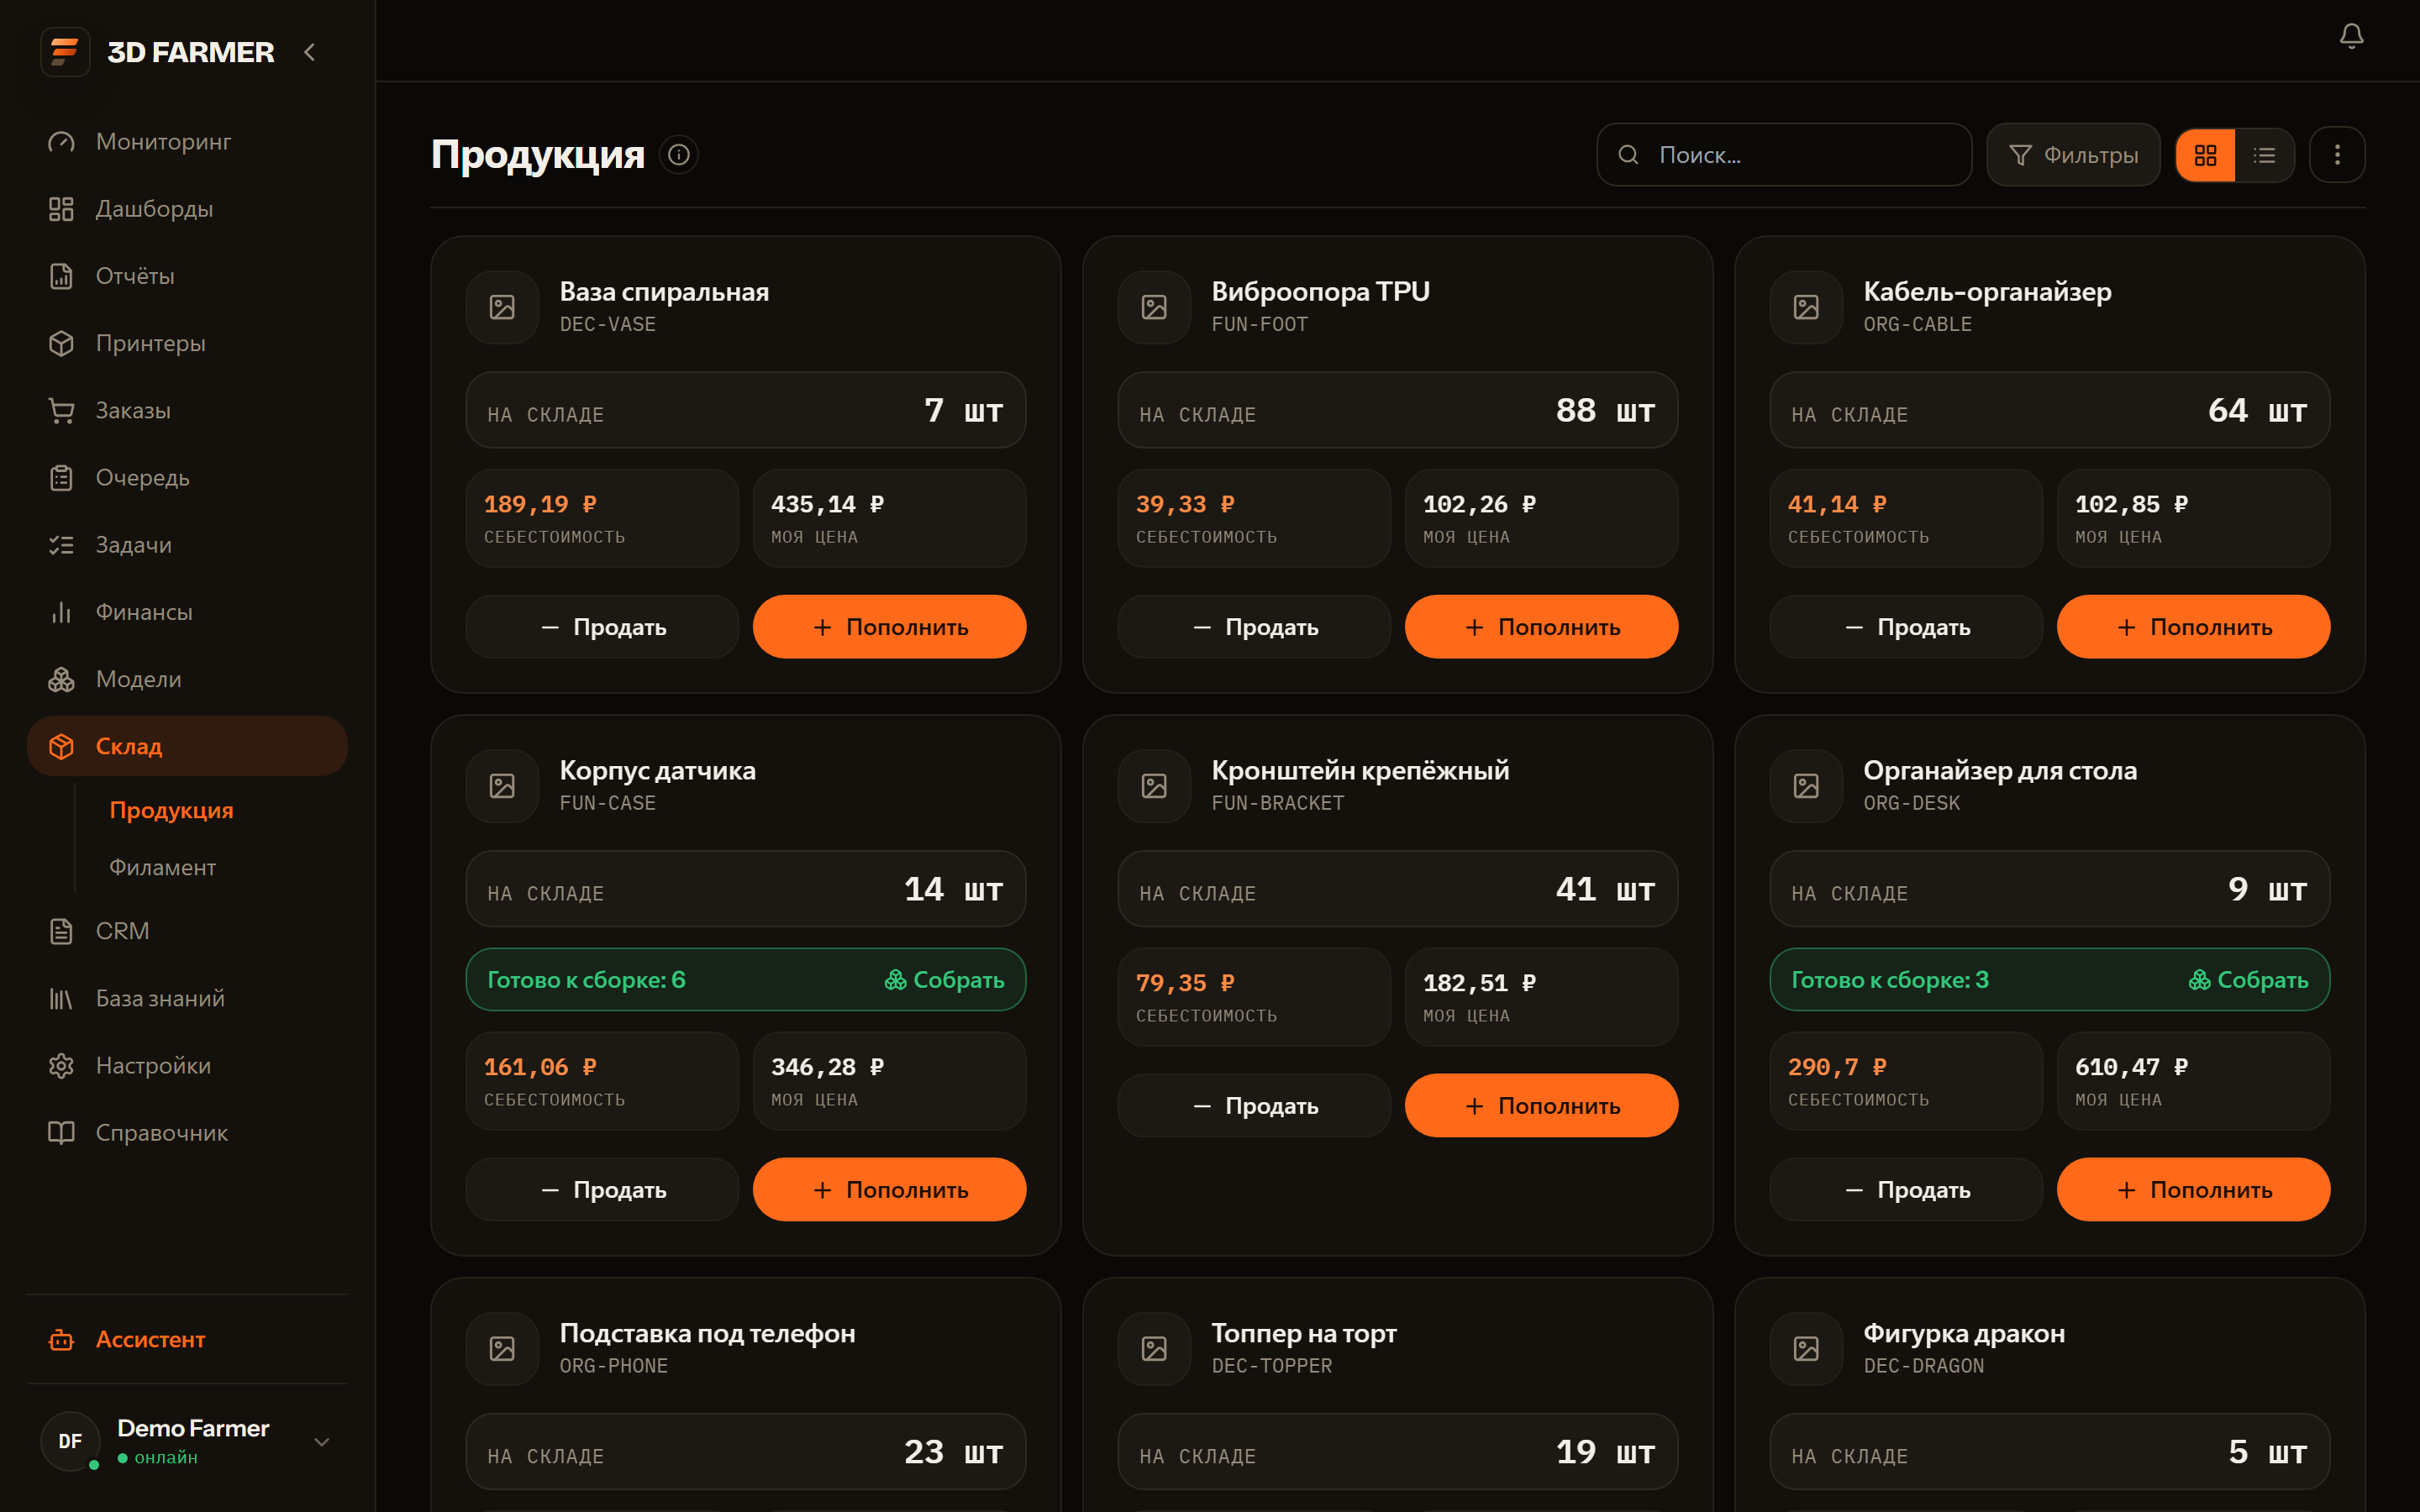Click Пополнить on Органайзер для стола card
The width and height of the screenshot is (2420, 1512).
tap(2193, 1190)
